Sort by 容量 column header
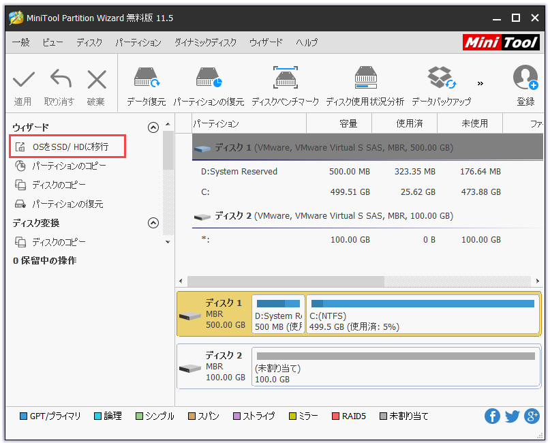This screenshot has height=443, width=550. [x=339, y=123]
